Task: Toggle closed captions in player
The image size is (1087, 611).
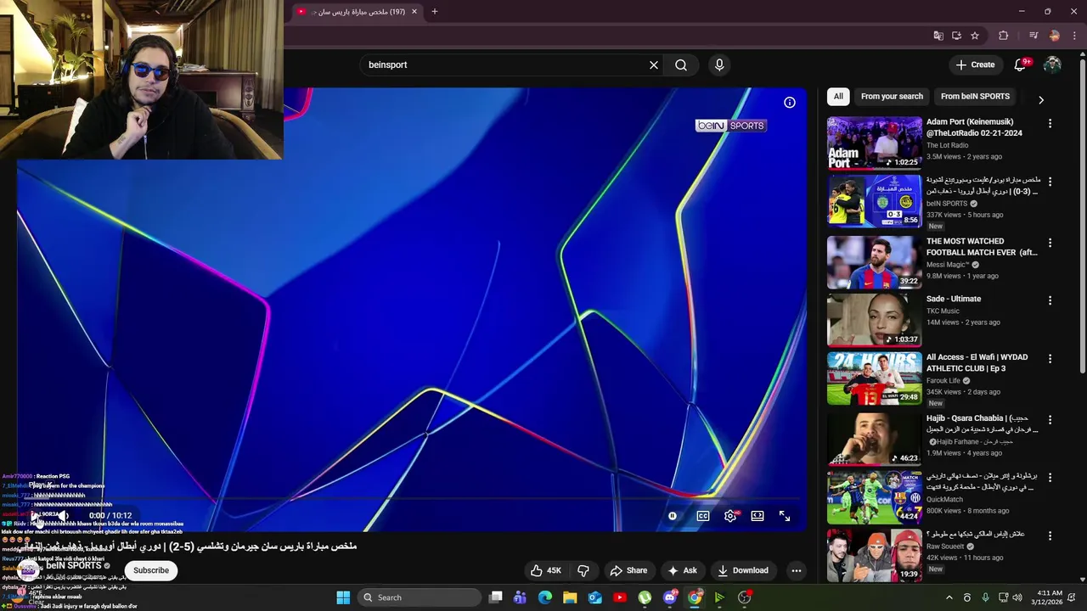Action: 703,516
